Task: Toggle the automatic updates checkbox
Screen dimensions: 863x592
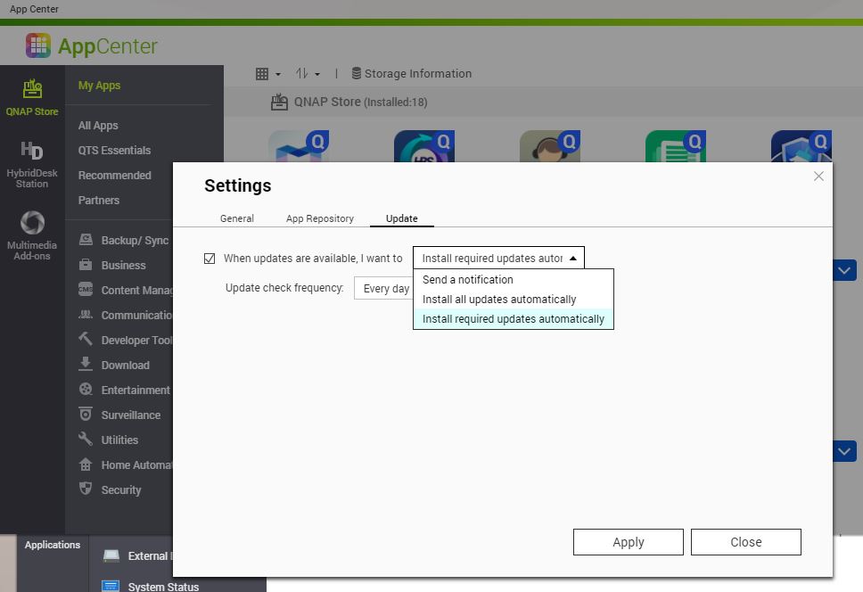Action: point(210,259)
